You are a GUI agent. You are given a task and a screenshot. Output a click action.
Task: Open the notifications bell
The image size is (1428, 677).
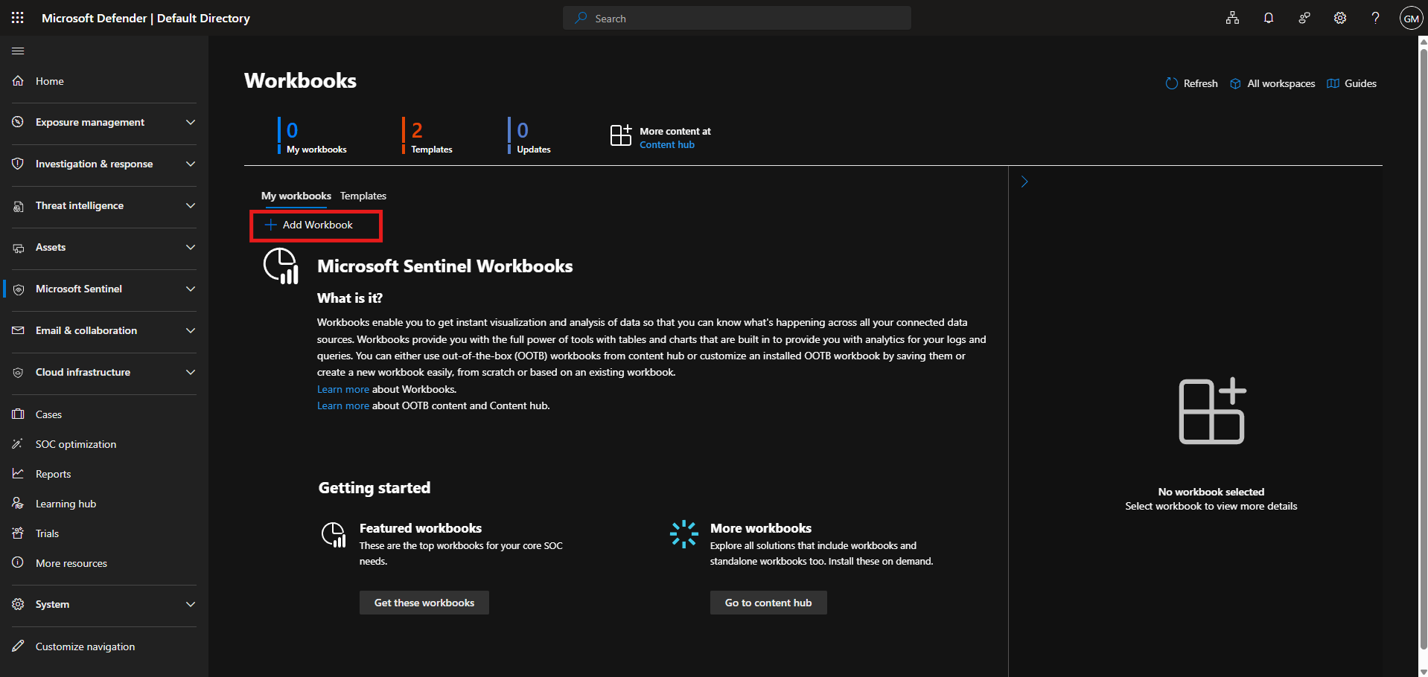coord(1269,18)
